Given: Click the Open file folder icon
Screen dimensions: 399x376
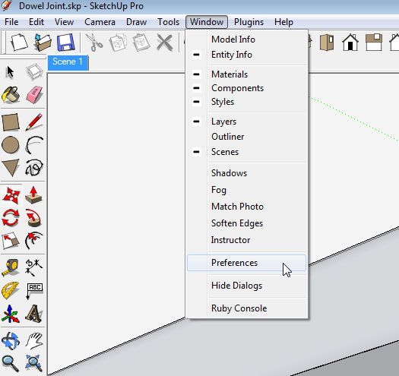Looking at the screenshot, I should 43,43.
